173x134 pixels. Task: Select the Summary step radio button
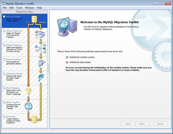pyautogui.click(x=4, y=116)
